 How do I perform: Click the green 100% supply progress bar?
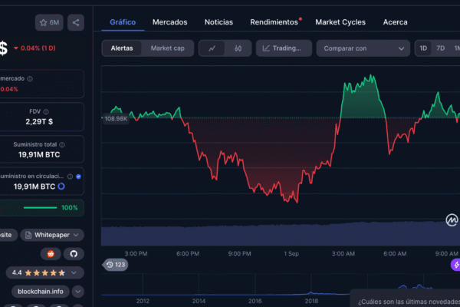(x=39, y=208)
